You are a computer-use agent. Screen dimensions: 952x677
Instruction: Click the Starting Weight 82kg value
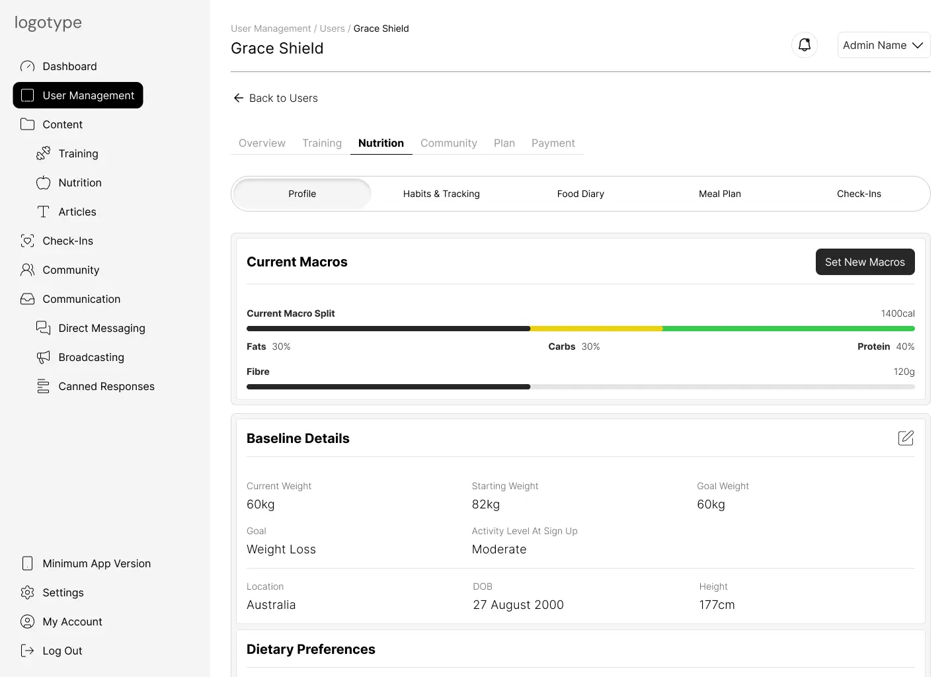pyautogui.click(x=486, y=504)
